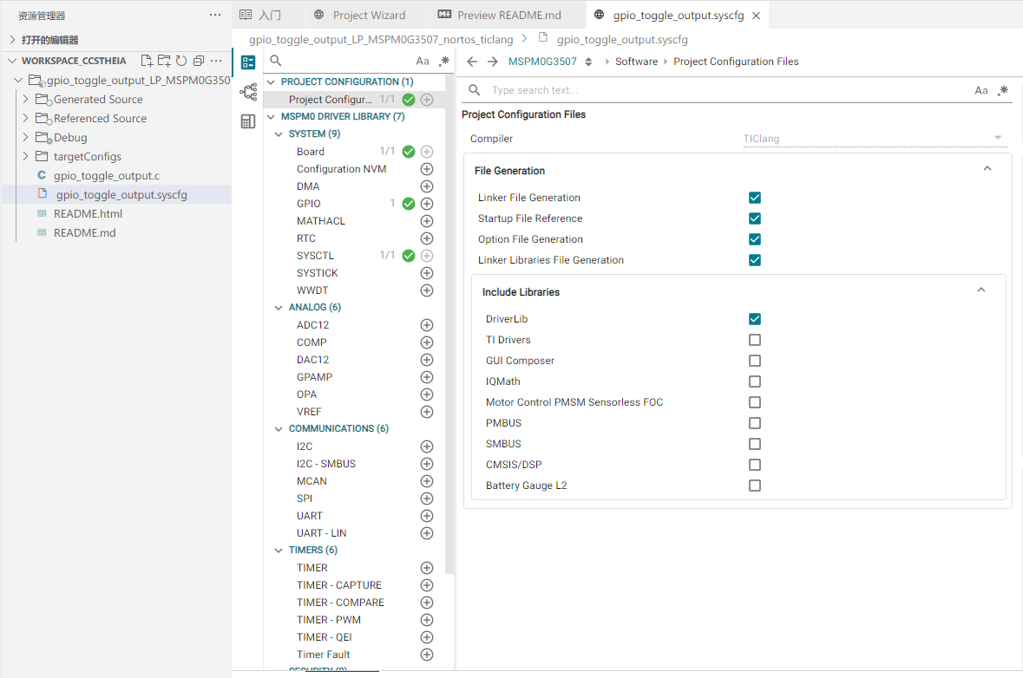Click the Software breadcrumb

pos(636,62)
